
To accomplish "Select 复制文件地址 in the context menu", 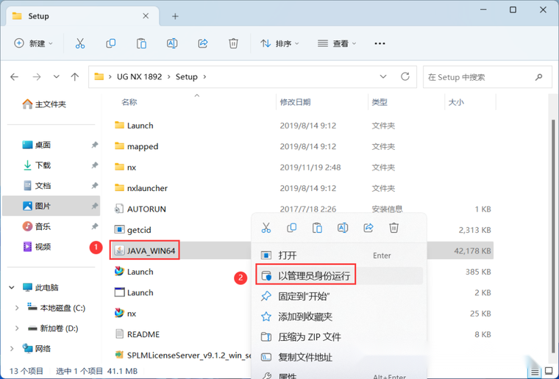I will (305, 357).
